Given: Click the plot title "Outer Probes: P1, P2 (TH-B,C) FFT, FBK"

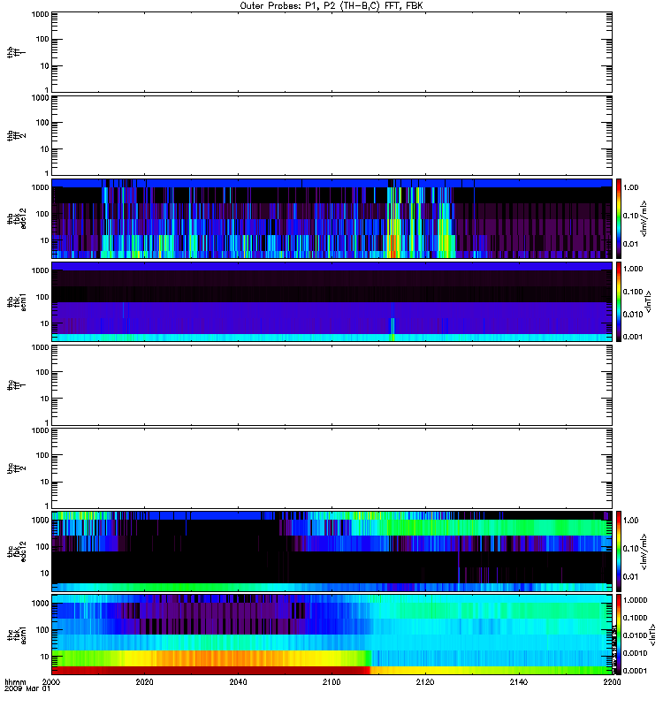Looking at the screenshot, I should 331,6.
